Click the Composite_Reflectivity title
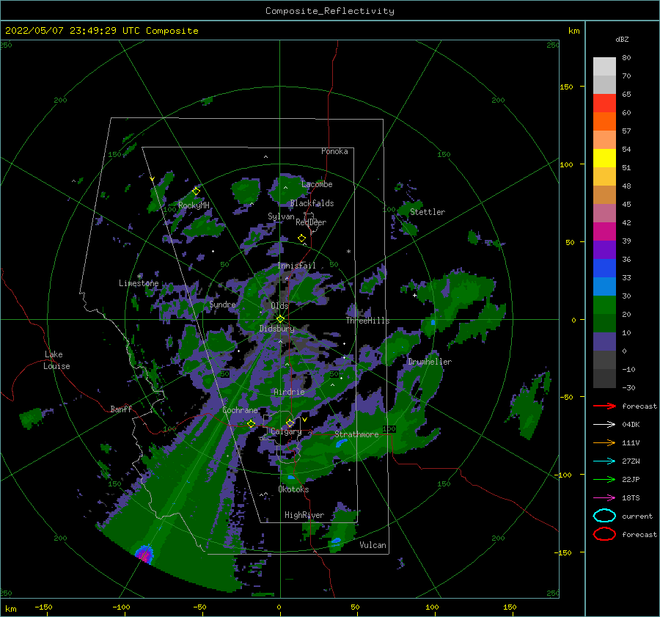 pyautogui.click(x=330, y=11)
